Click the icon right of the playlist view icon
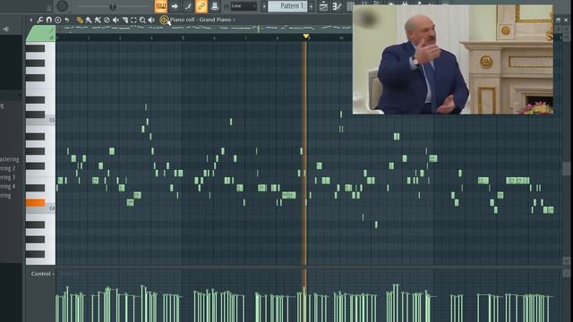 pos(337,6)
